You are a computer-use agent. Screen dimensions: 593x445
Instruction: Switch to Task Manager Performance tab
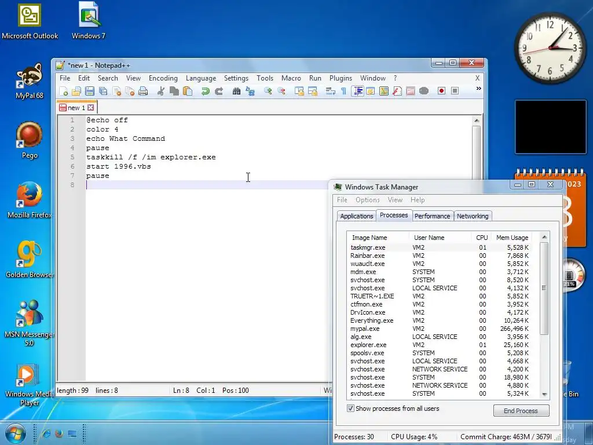432,216
